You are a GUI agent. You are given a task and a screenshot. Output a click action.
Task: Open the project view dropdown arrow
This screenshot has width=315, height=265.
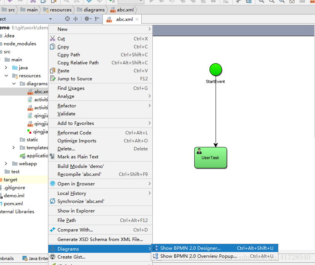50,19
